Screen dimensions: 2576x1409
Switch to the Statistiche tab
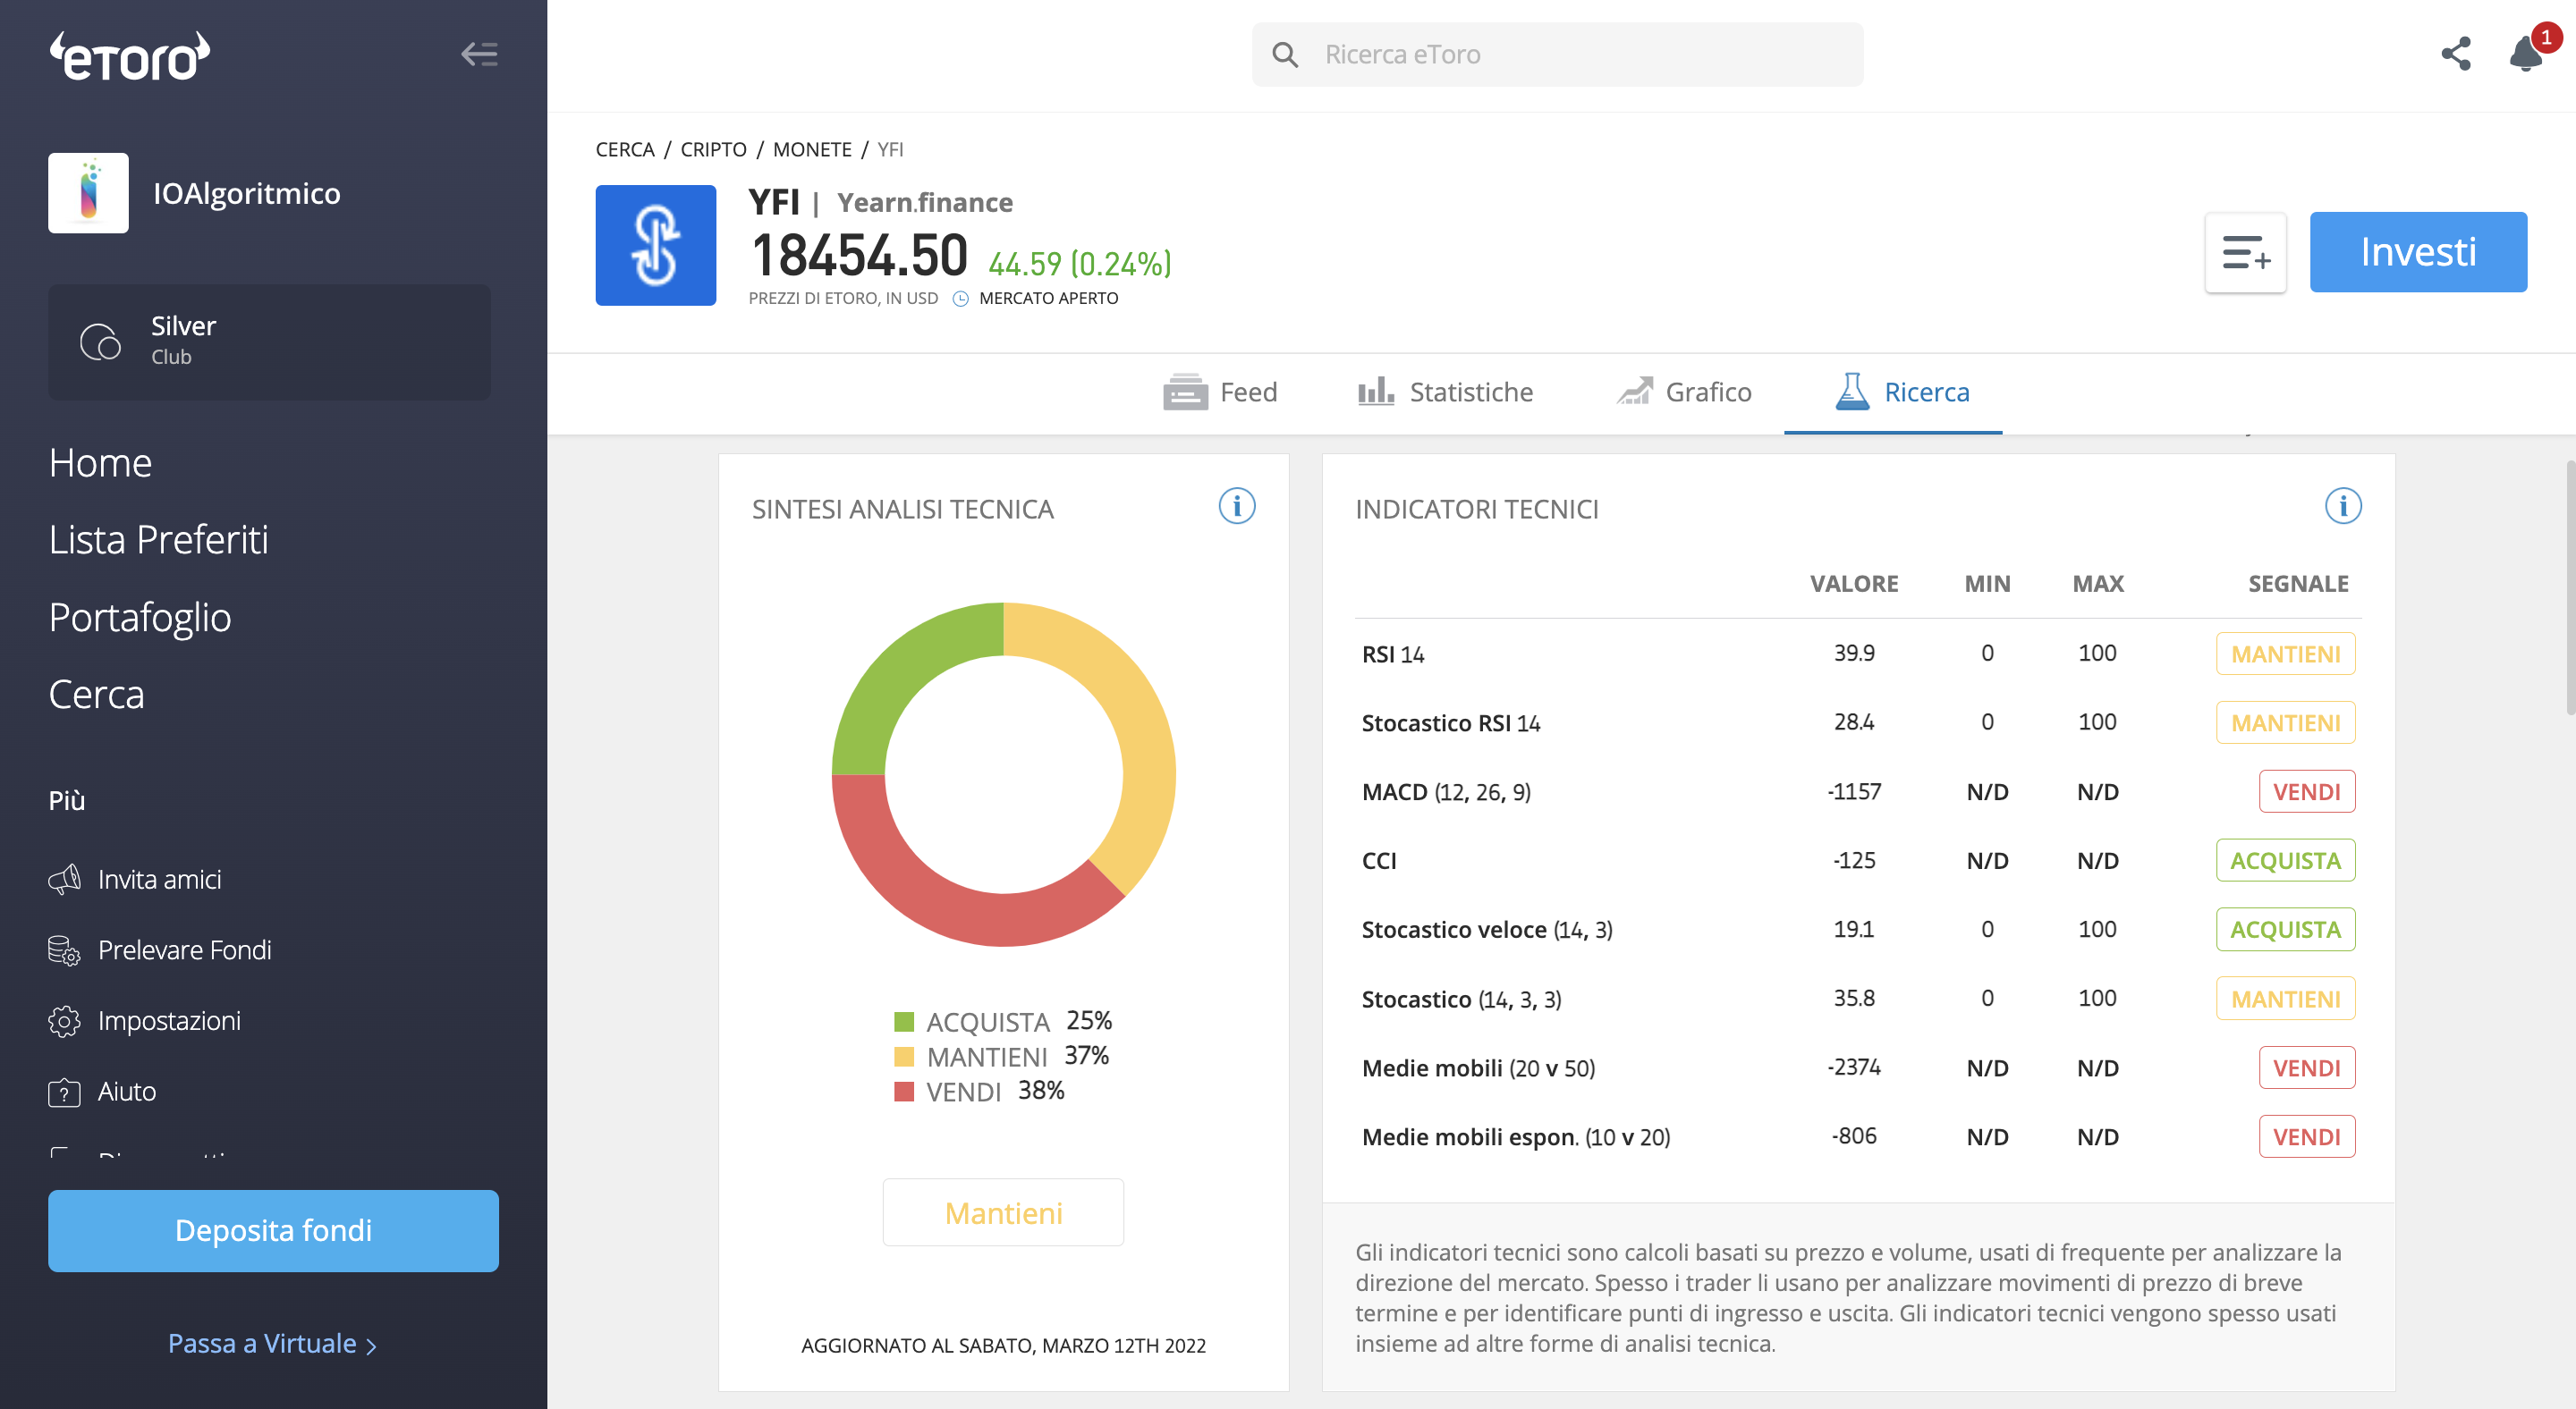coord(1445,392)
